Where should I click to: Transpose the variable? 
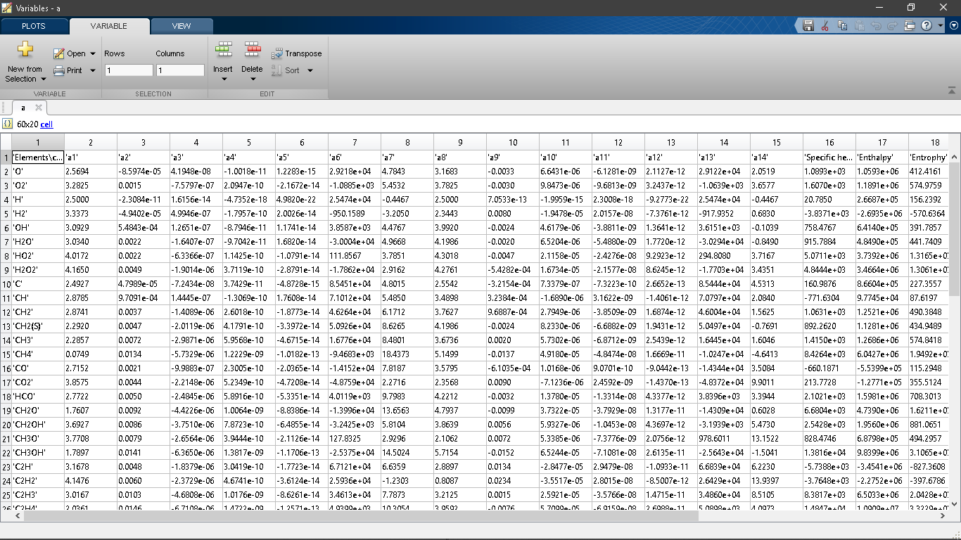point(296,53)
